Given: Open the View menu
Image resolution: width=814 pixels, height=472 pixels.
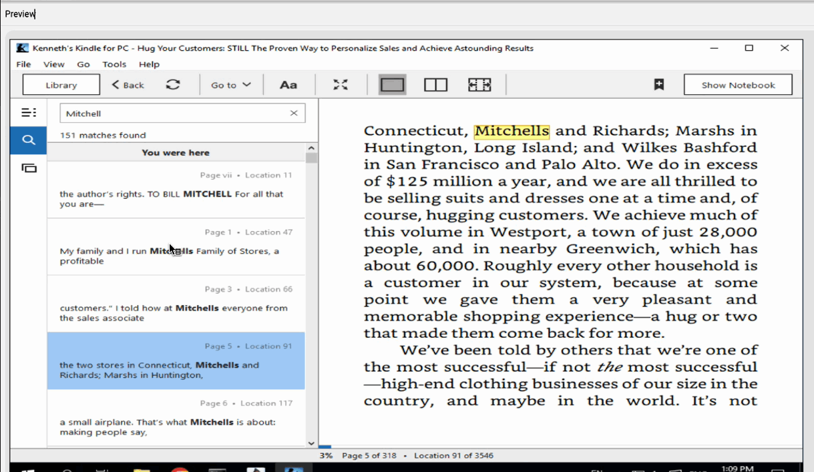Looking at the screenshot, I should point(53,64).
